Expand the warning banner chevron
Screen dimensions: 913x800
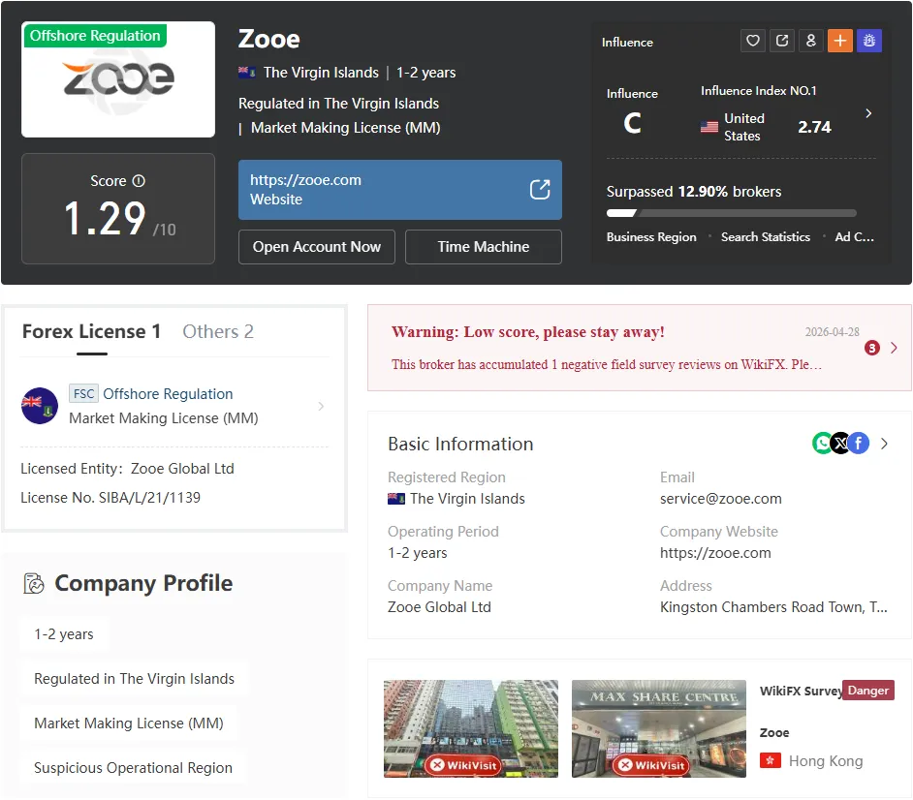pyautogui.click(x=894, y=348)
